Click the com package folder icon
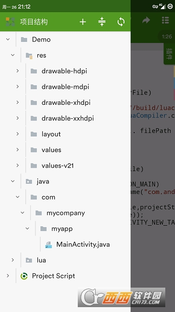 coord(34,197)
